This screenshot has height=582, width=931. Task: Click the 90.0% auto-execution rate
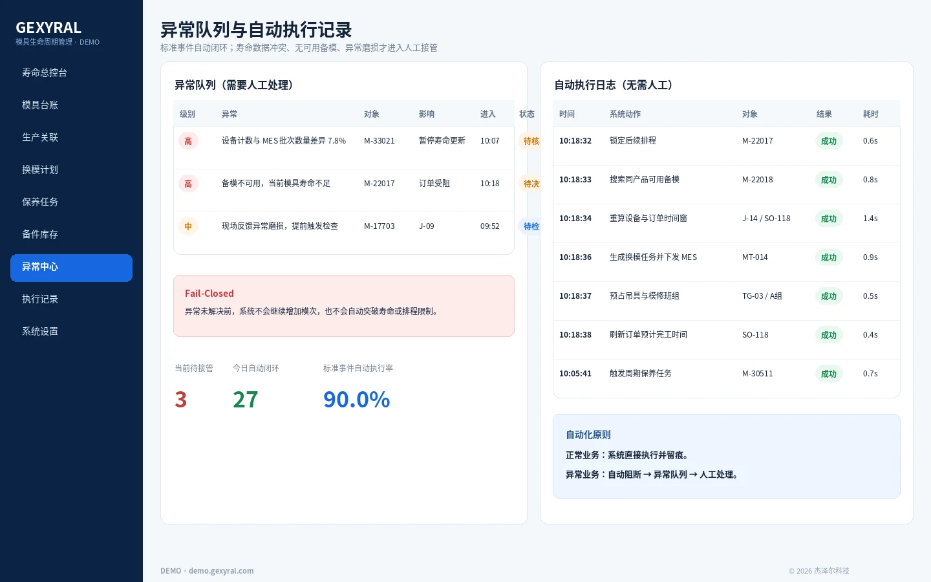(x=357, y=400)
